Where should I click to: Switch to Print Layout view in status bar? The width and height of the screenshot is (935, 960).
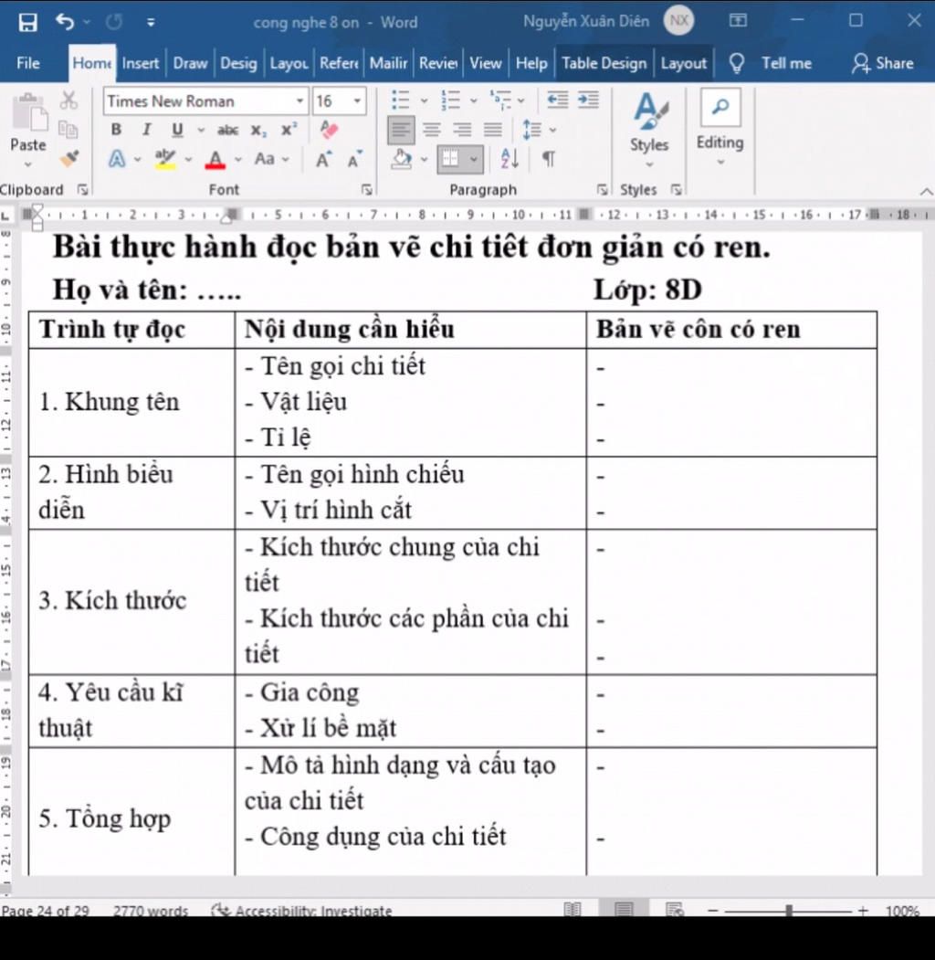point(624,909)
